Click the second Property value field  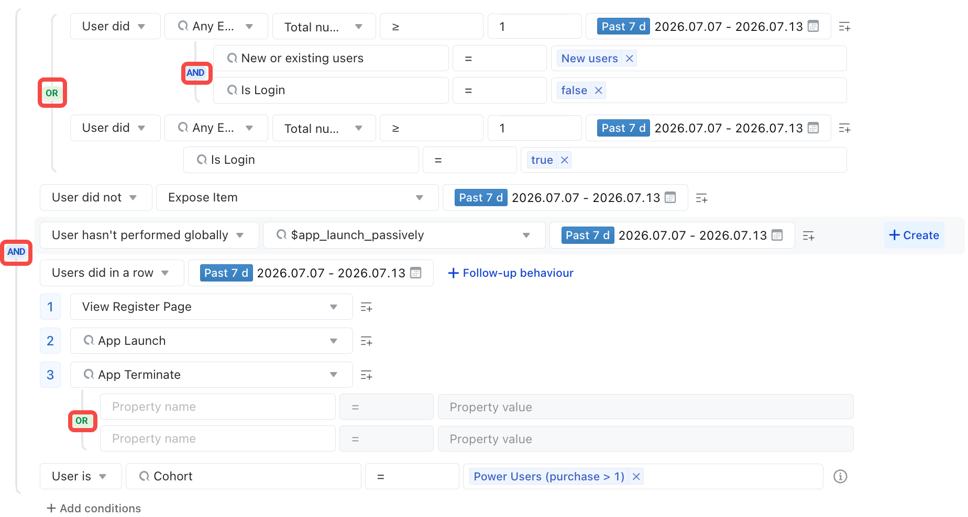pos(645,439)
